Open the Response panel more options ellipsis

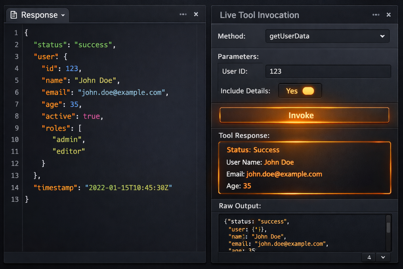[183, 14]
